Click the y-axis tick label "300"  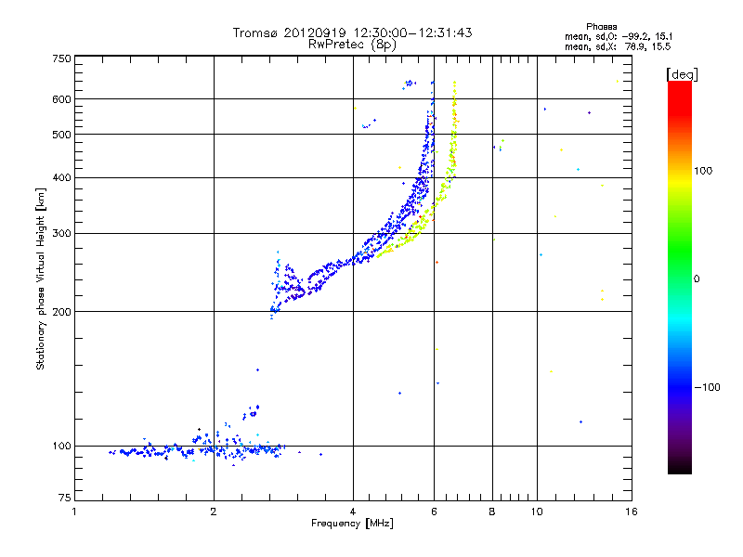pos(61,234)
